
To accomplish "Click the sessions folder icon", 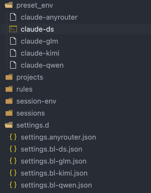I will click(x=9, y=113).
